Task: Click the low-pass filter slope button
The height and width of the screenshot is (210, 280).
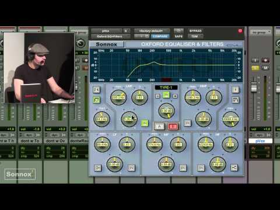Action: click(235, 90)
